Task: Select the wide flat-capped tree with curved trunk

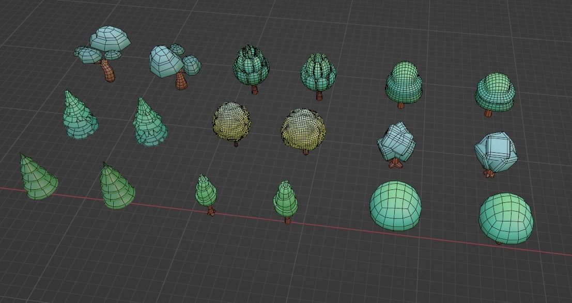Action: click(103, 54)
